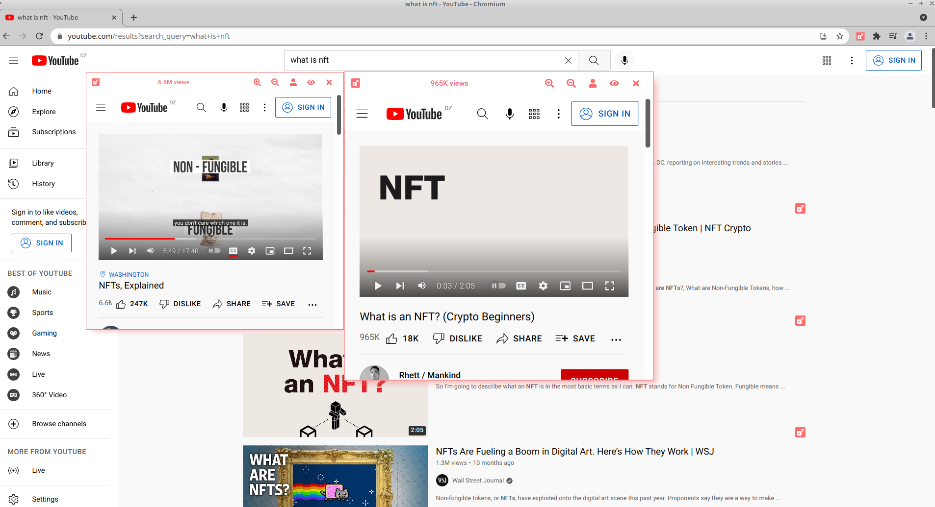This screenshot has height=507, width=935.
Task: Clear the search query with the X
Action: point(568,60)
